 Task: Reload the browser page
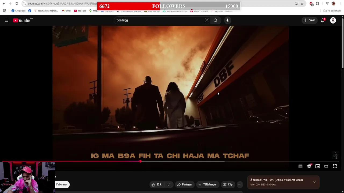pos(17,3)
